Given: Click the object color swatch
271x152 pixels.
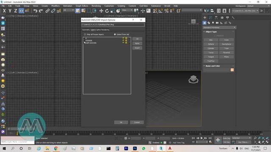Looking at the screenshot, I should tap(232, 70).
